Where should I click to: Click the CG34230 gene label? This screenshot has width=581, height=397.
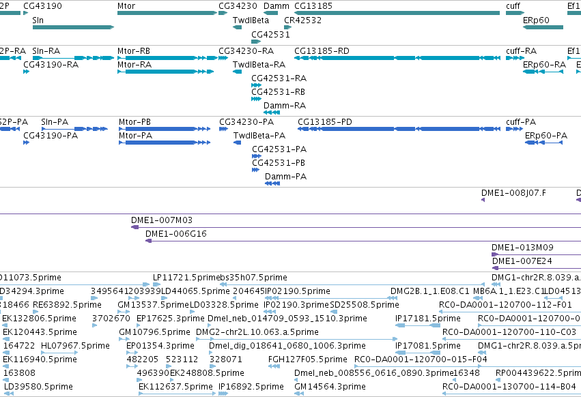coord(238,6)
